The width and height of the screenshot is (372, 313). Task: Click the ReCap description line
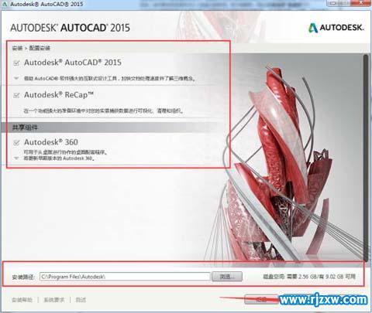[x=104, y=111]
